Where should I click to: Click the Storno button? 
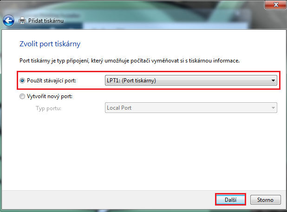[265, 200]
